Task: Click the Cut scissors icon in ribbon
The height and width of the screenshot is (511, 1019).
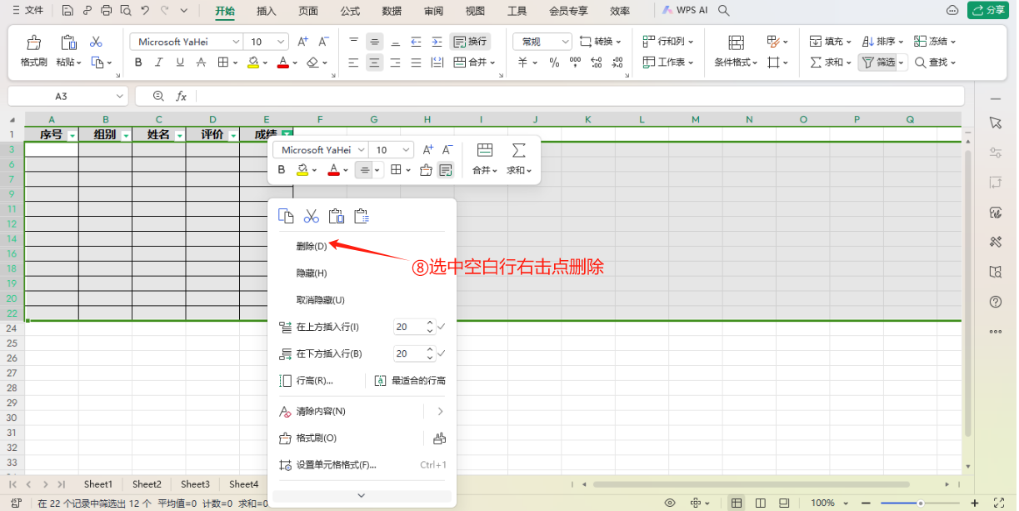Action: coord(96,42)
